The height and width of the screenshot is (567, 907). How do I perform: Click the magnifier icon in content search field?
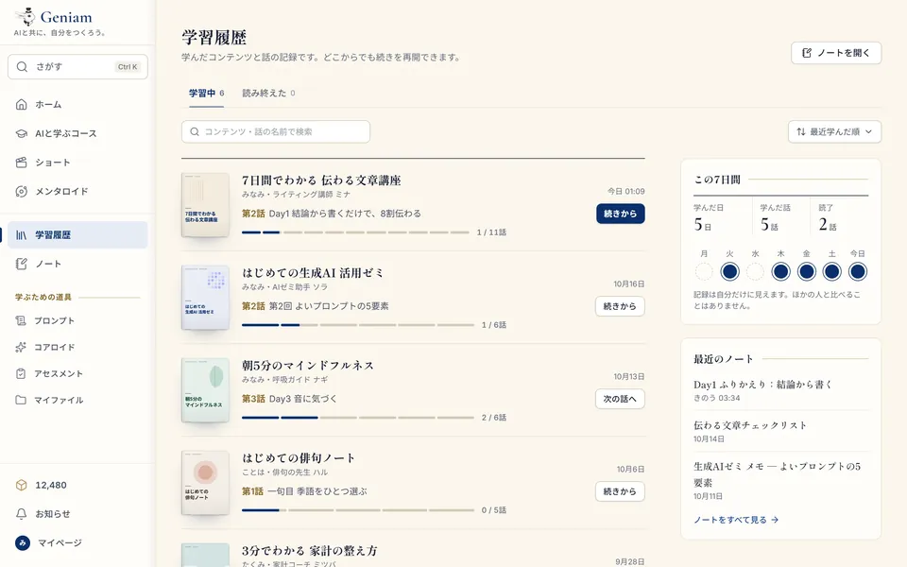point(195,131)
